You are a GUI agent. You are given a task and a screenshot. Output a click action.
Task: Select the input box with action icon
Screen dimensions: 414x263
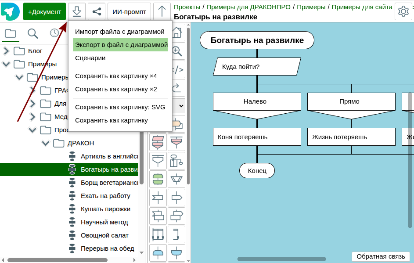pyautogui.click(x=158, y=216)
